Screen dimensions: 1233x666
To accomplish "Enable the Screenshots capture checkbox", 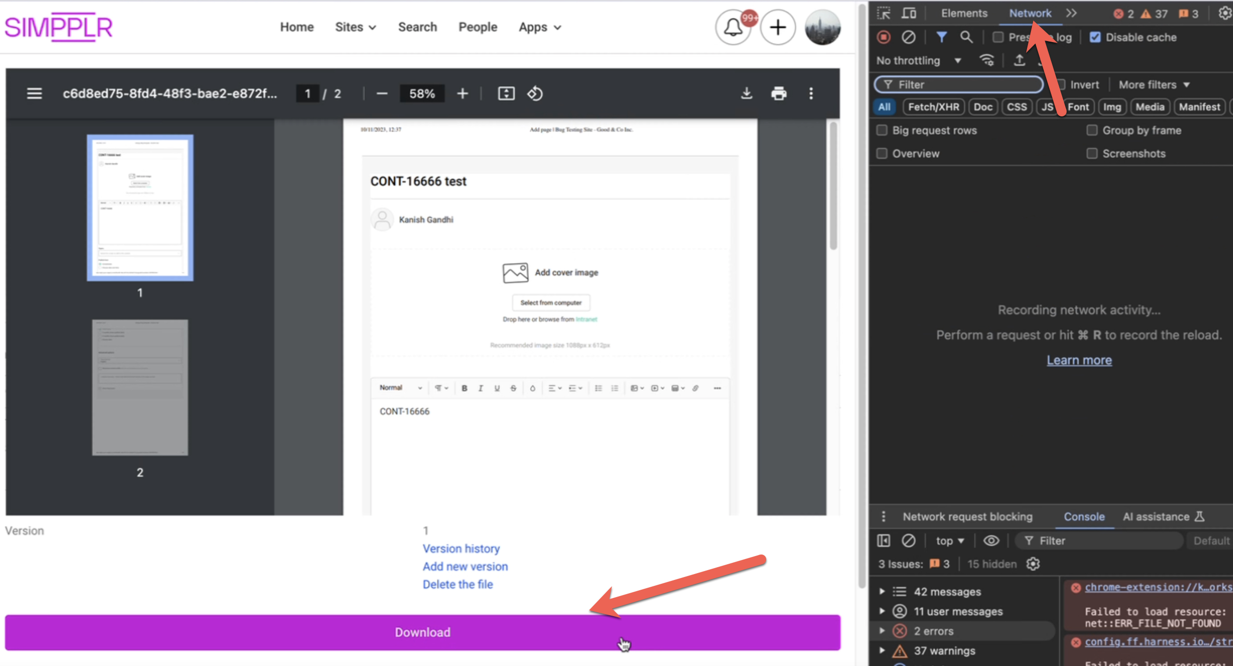I will click(1092, 153).
